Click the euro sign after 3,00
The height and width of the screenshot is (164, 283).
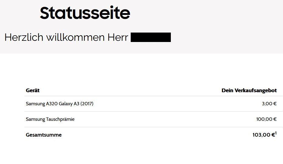(275, 104)
